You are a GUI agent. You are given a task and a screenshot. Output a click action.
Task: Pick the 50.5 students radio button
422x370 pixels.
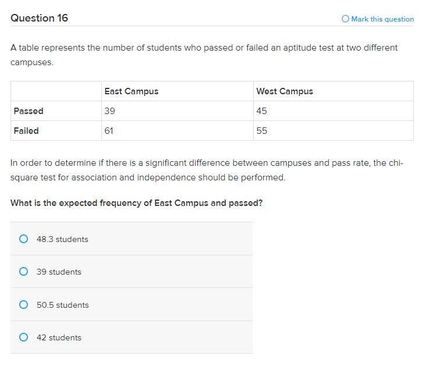point(23,305)
